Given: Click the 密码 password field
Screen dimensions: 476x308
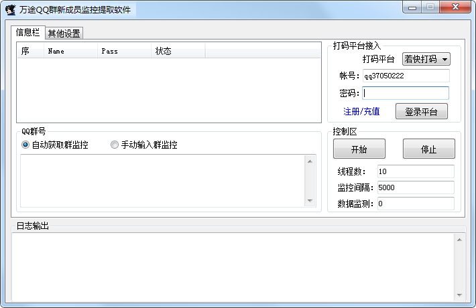Looking at the screenshot, I should tap(406, 93).
